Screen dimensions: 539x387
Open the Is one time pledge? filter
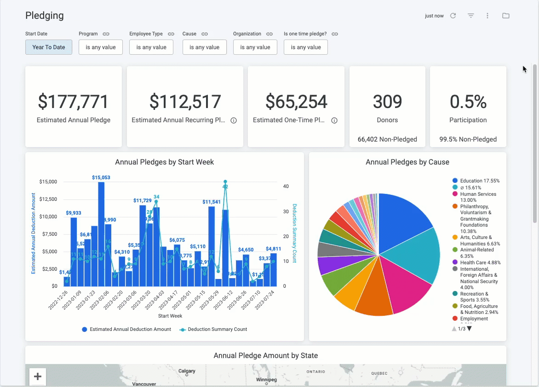[305, 47]
